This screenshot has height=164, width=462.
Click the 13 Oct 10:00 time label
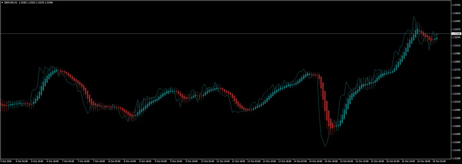click(x=269, y=161)
